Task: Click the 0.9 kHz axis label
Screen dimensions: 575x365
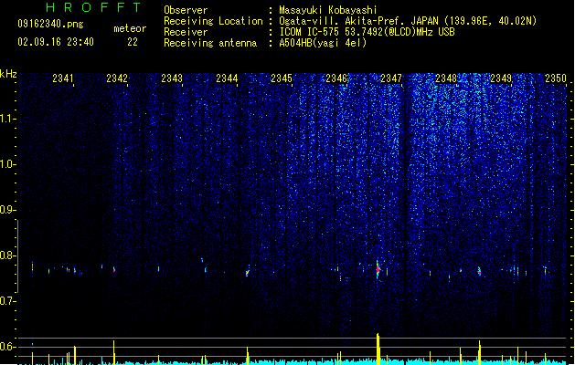Action: click(7, 210)
